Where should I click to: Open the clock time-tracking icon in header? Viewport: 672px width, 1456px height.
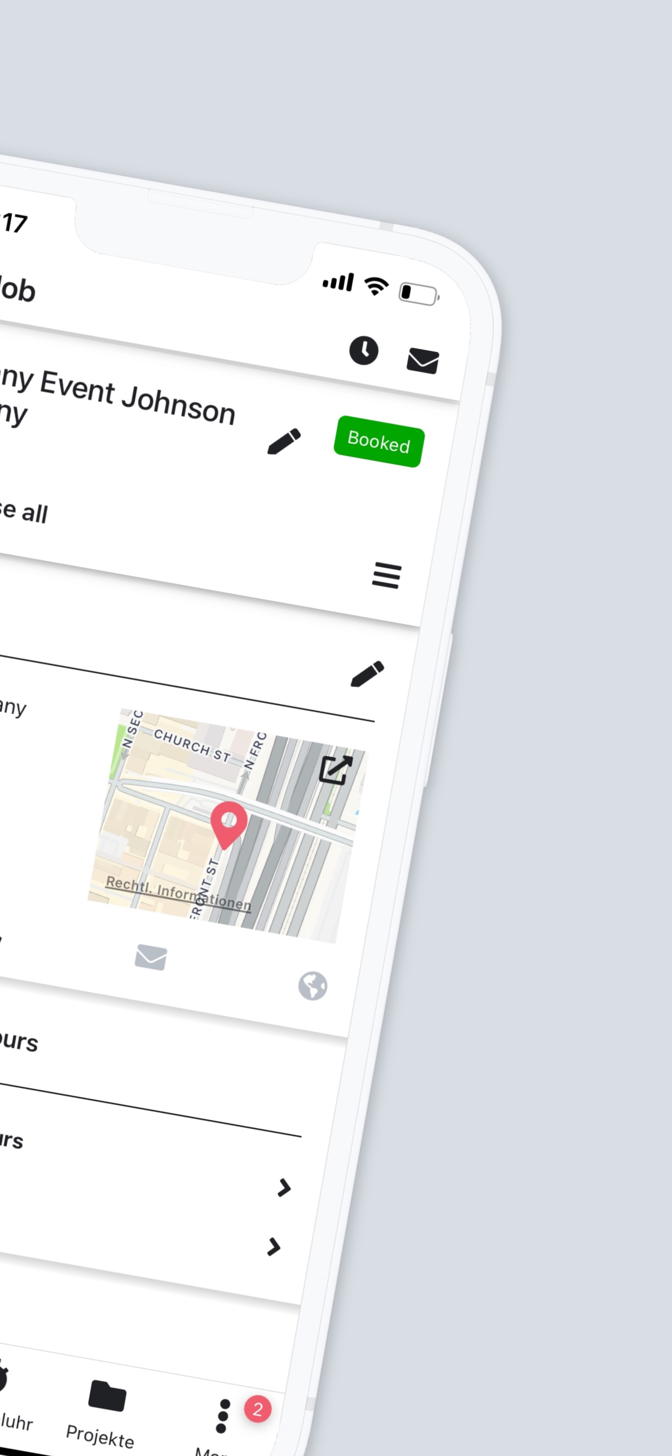(x=363, y=350)
